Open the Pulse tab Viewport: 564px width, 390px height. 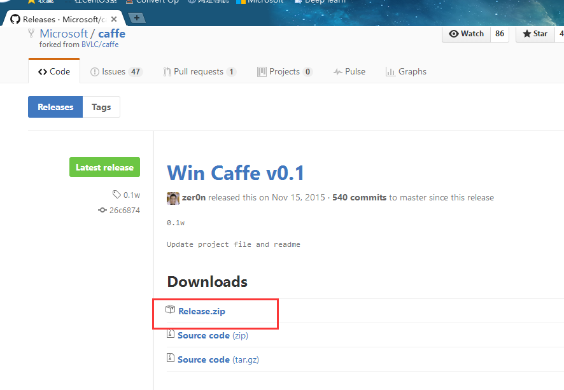coord(349,71)
